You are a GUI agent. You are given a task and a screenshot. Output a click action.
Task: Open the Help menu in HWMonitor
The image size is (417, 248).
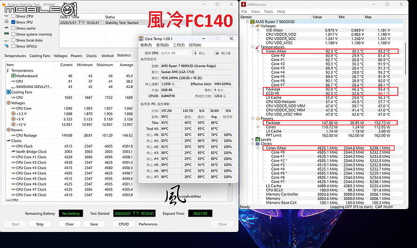click(281, 11)
